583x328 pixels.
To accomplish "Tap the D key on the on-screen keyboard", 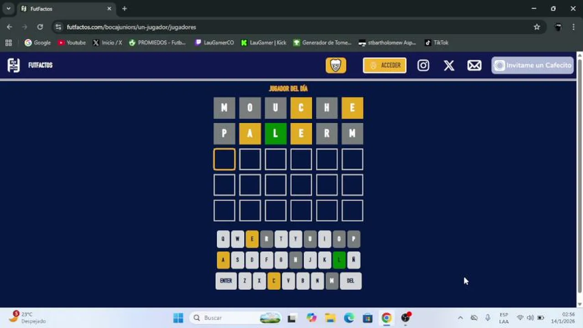I will [x=252, y=260].
